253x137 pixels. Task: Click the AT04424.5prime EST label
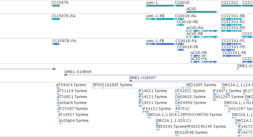coord(71,85)
